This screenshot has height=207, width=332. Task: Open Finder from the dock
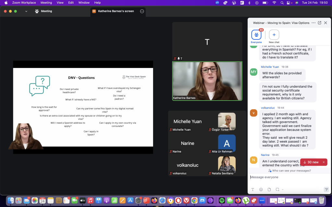point(10,200)
